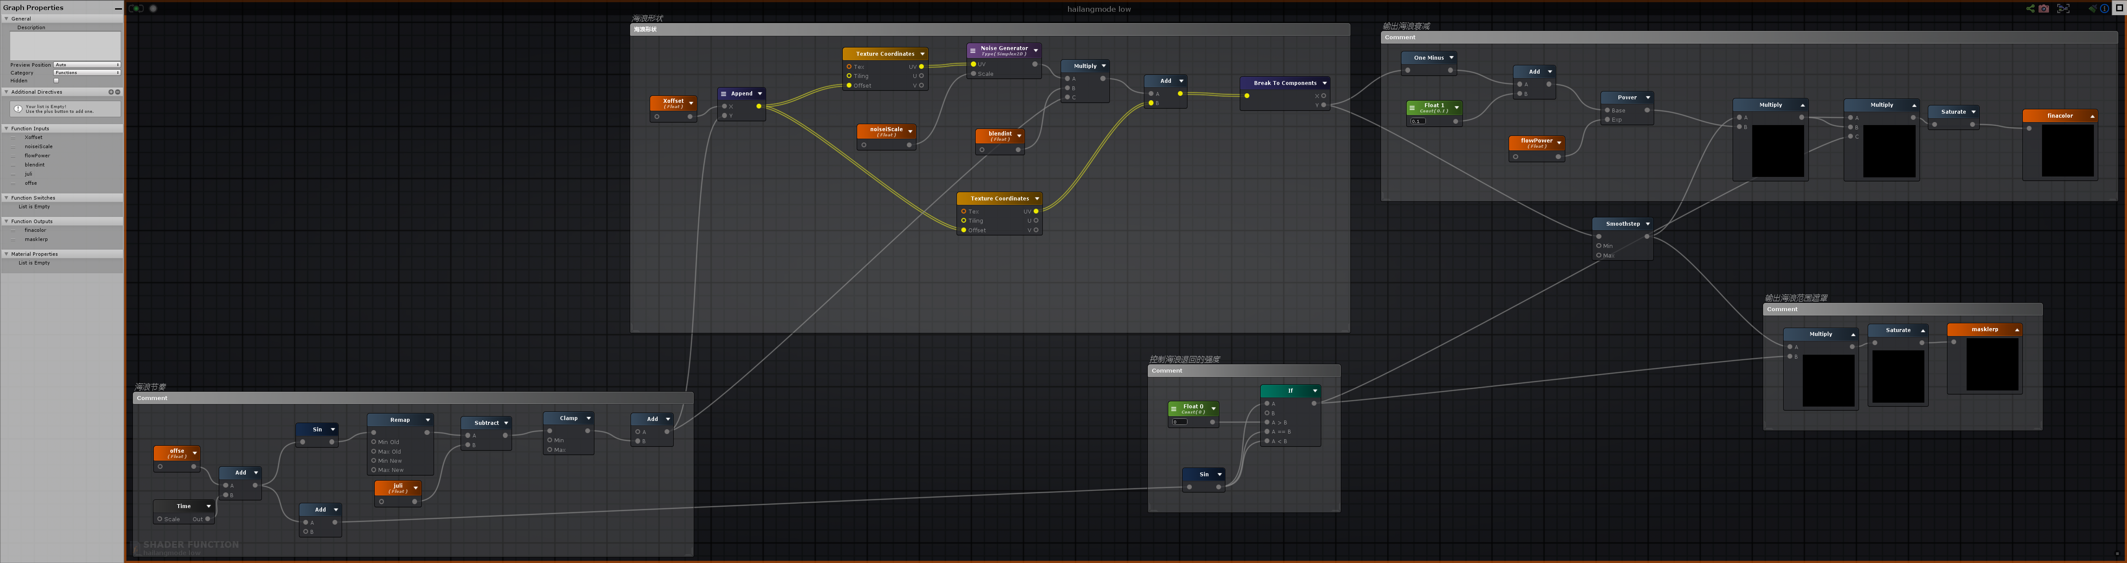Screen dimensions: 2127x563
Task: Select finacolor in Function Outputs list
Action: pyautogui.click(x=35, y=231)
